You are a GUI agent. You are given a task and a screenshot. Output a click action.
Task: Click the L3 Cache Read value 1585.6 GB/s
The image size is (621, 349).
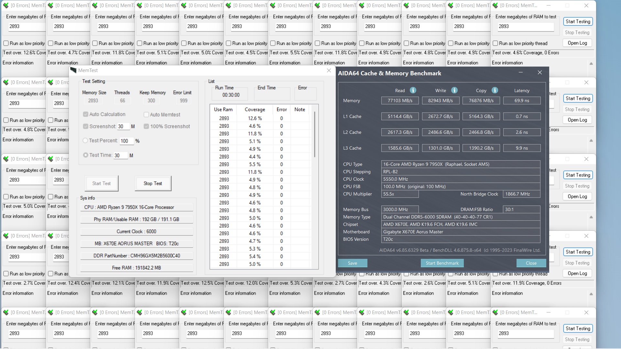pos(400,148)
